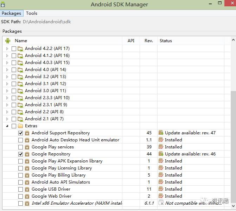Screen dimensions: 236x211
Task: Click the vertical scrollbar thumb
Action: click(x=233, y=147)
